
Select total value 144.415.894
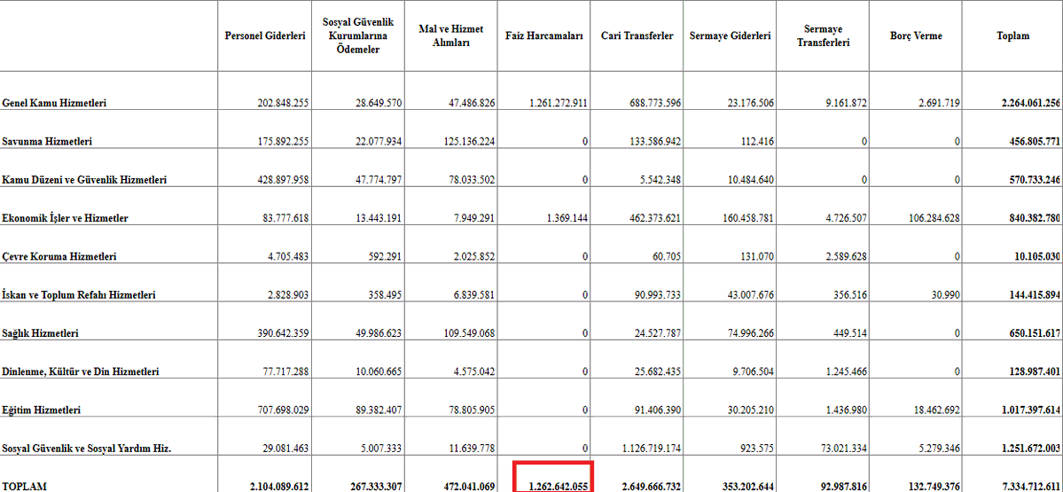pos(1035,295)
